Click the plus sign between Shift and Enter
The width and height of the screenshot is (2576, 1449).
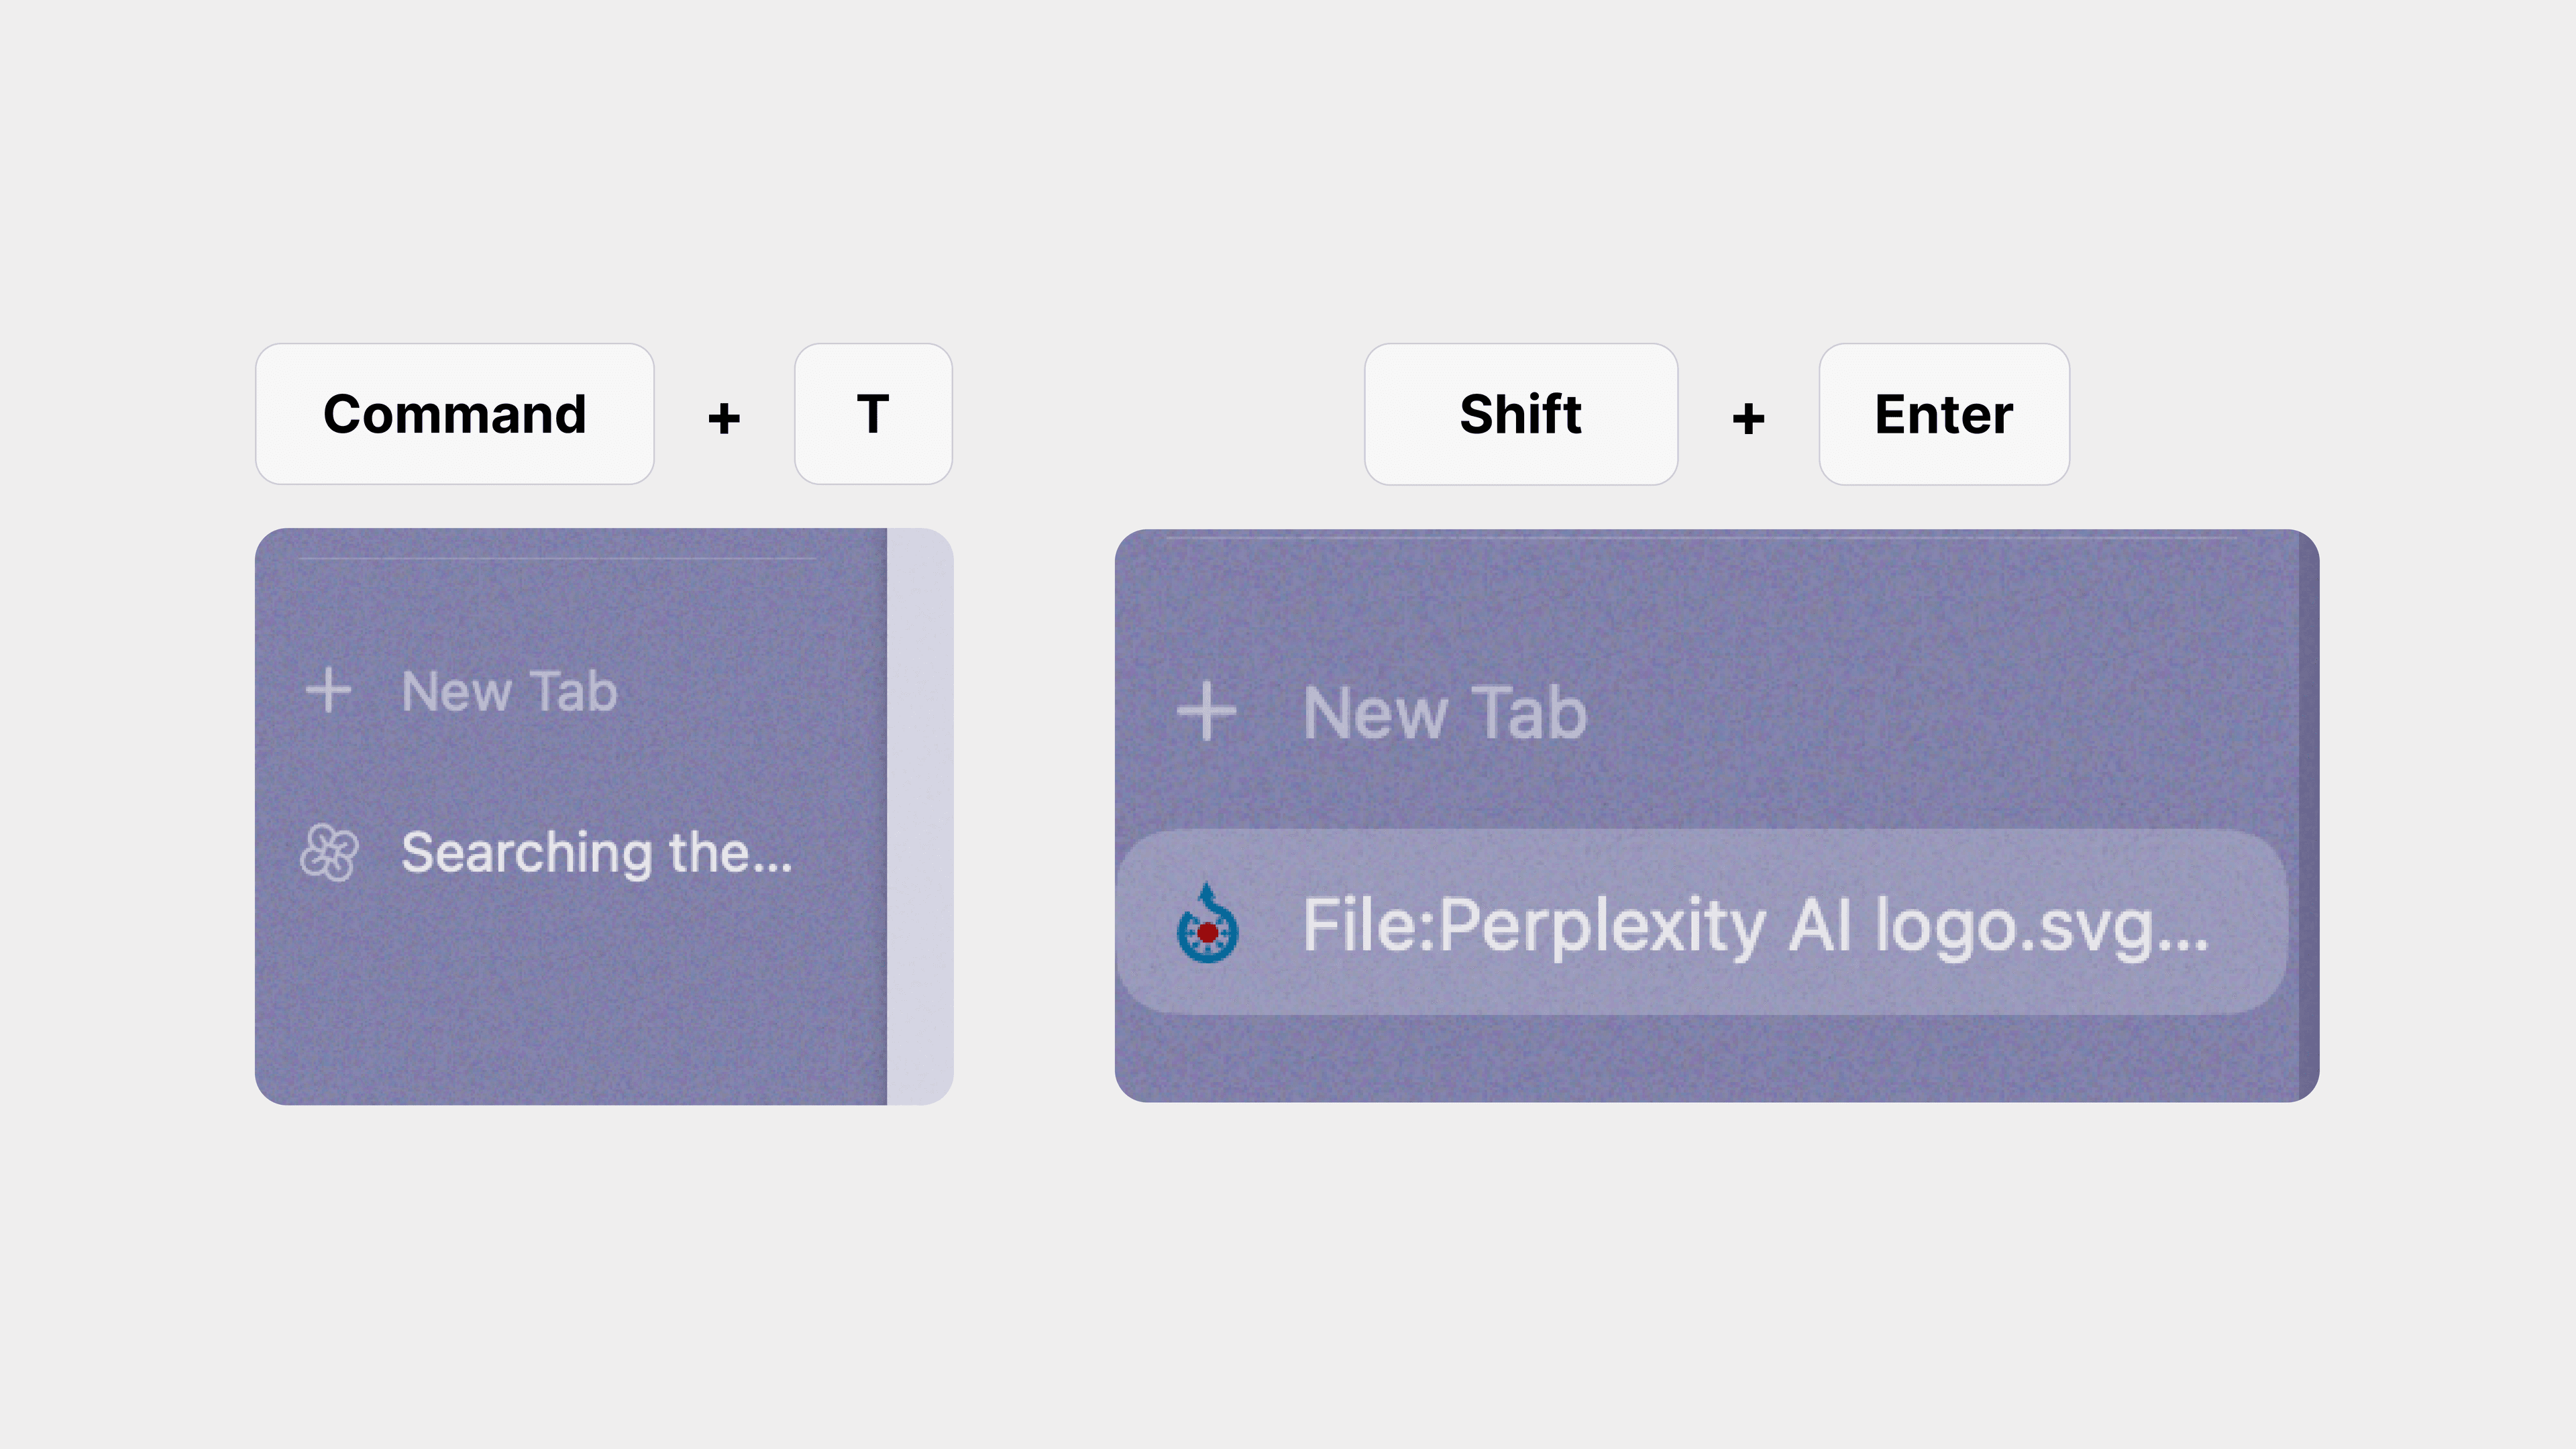[x=1748, y=417]
